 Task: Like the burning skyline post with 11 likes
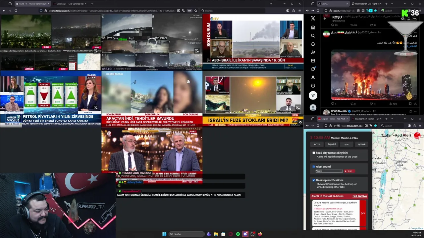tap(372, 104)
